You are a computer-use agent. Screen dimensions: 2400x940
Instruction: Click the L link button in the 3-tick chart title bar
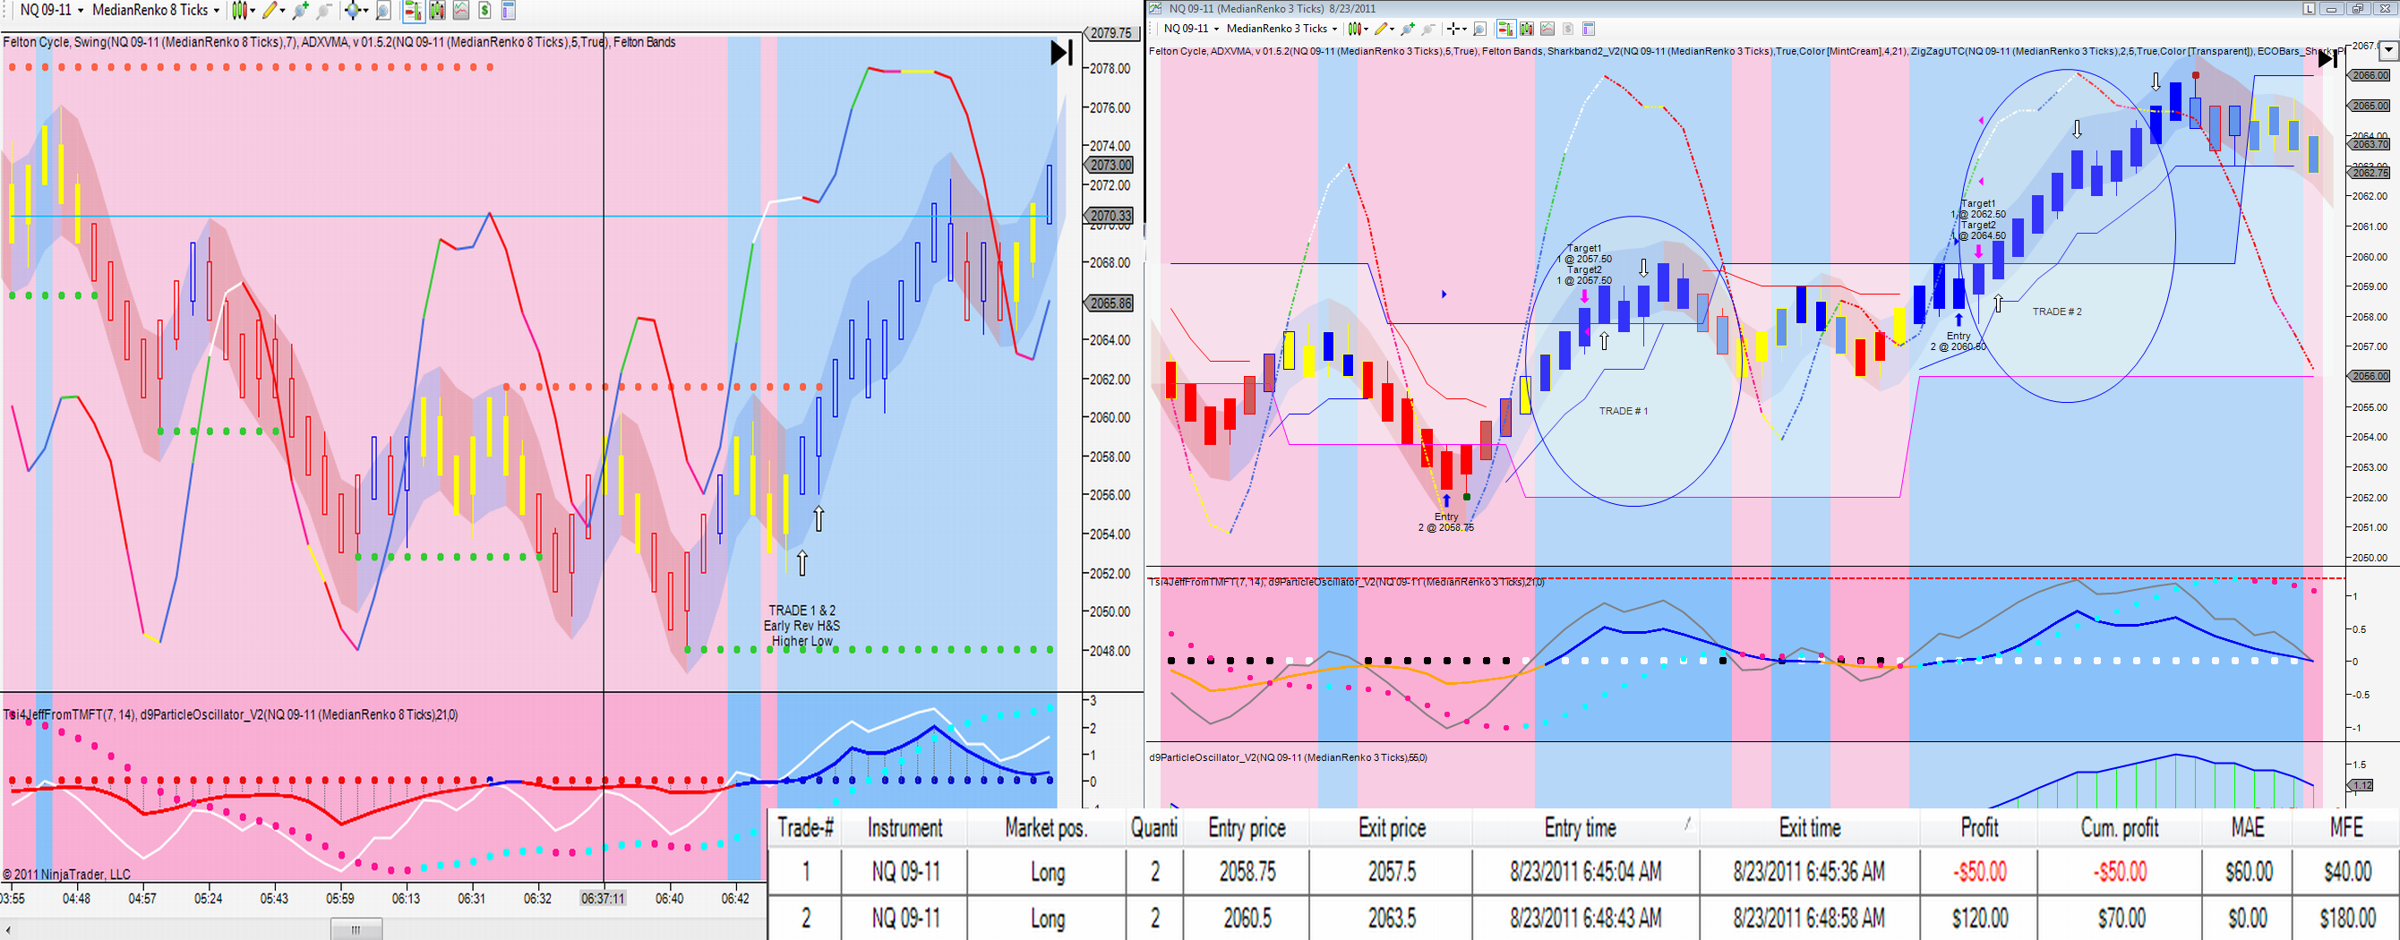pos(2310,8)
